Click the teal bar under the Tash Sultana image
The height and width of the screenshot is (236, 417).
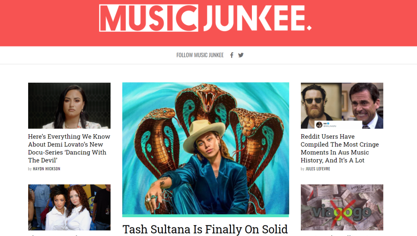pyautogui.click(x=205, y=216)
